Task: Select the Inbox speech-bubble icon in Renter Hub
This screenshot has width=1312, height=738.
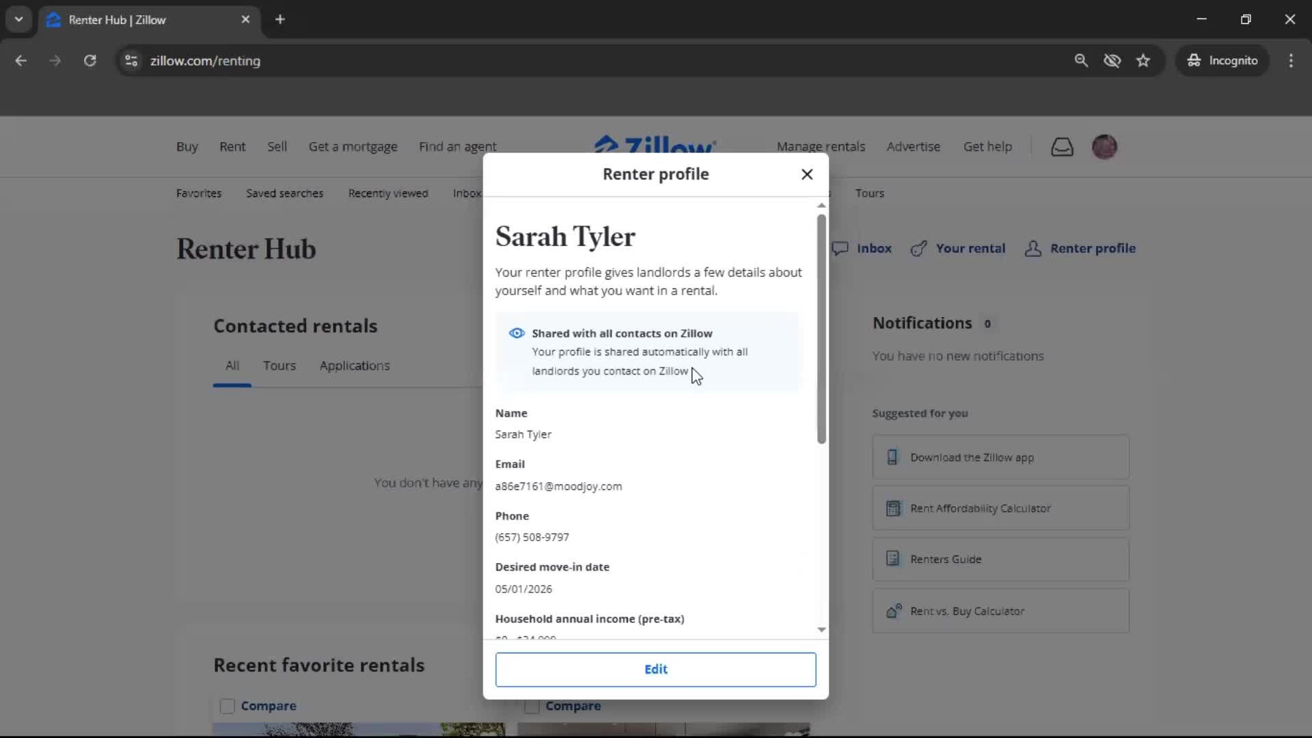Action: click(842, 248)
